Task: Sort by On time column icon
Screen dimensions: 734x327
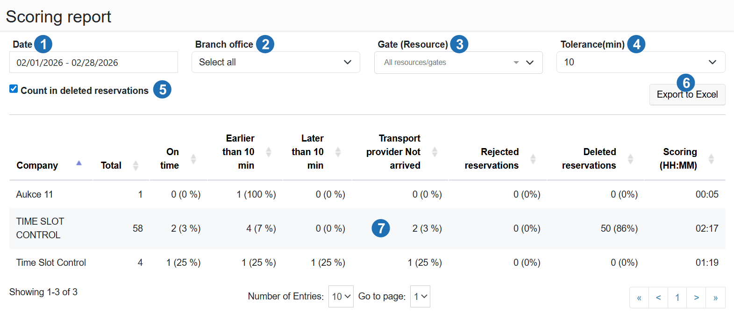Action: point(193,159)
